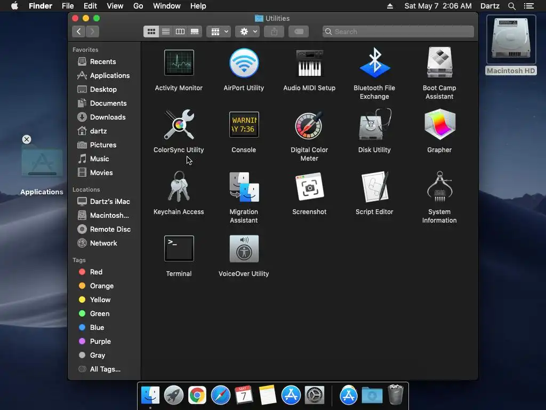Image resolution: width=546 pixels, height=410 pixels.
Task: Select Bluetooth File Exchange icon
Action: tap(374, 63)
